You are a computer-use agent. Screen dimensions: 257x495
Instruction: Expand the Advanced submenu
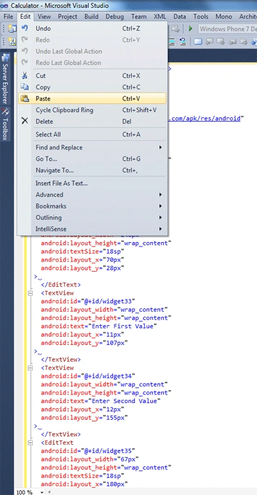(x=93, y=194)
